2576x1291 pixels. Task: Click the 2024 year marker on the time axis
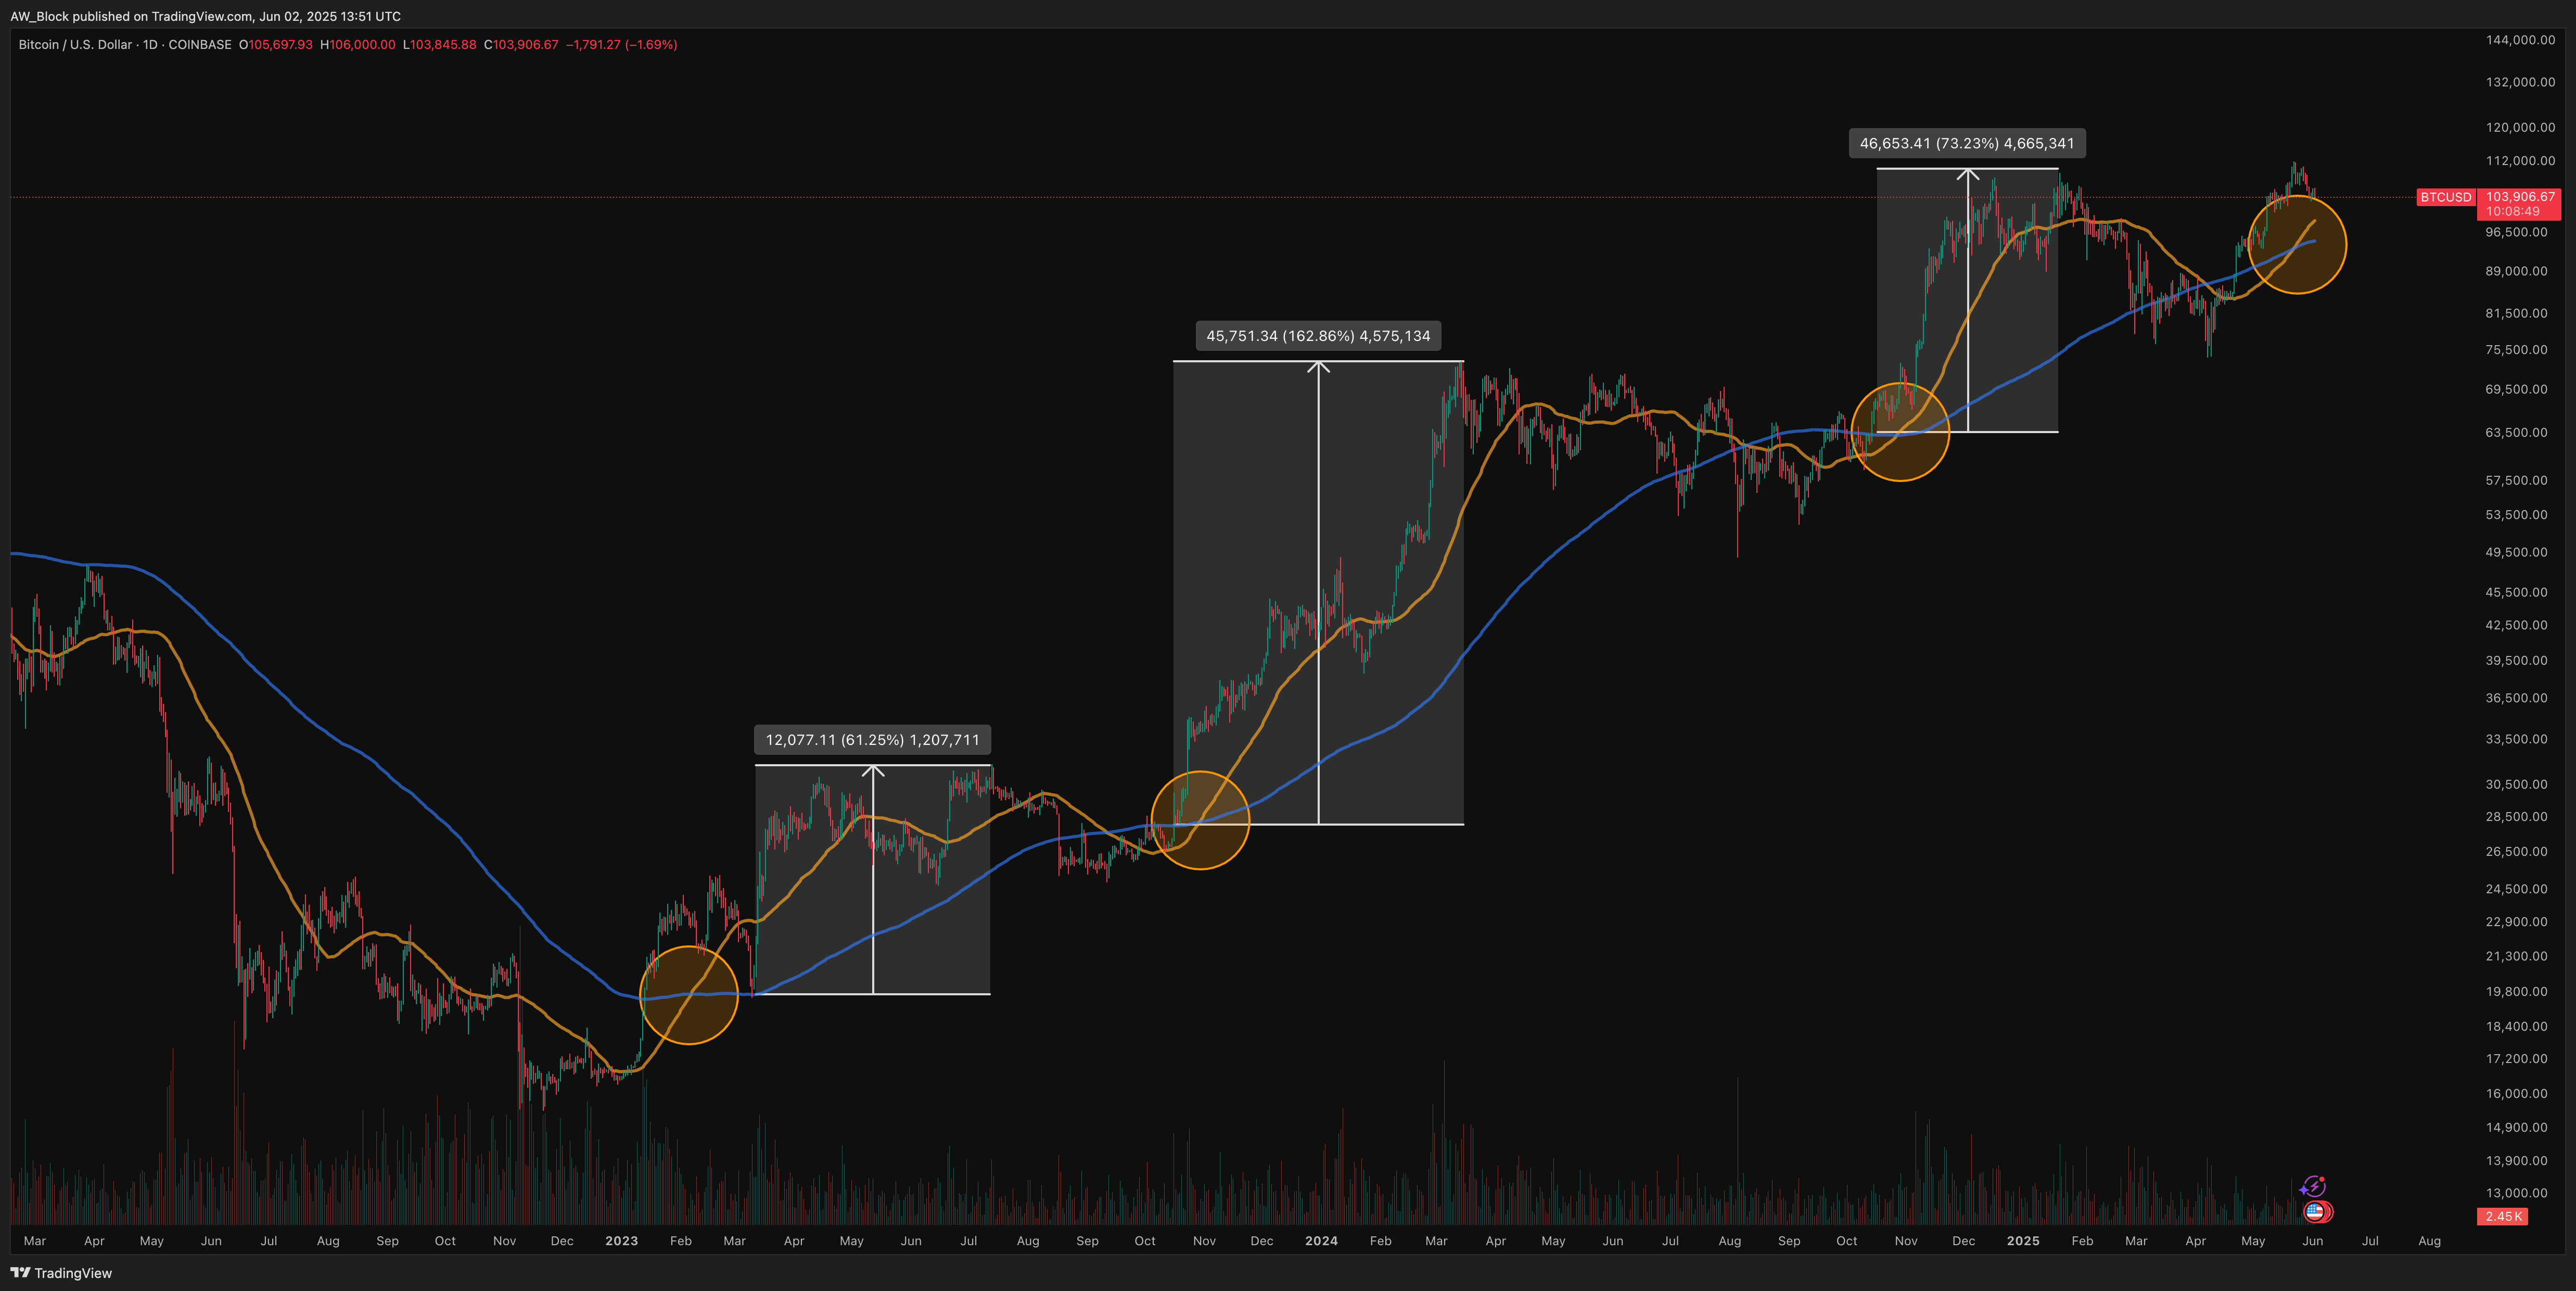pyautogui.click(x=1321, y=1241)
